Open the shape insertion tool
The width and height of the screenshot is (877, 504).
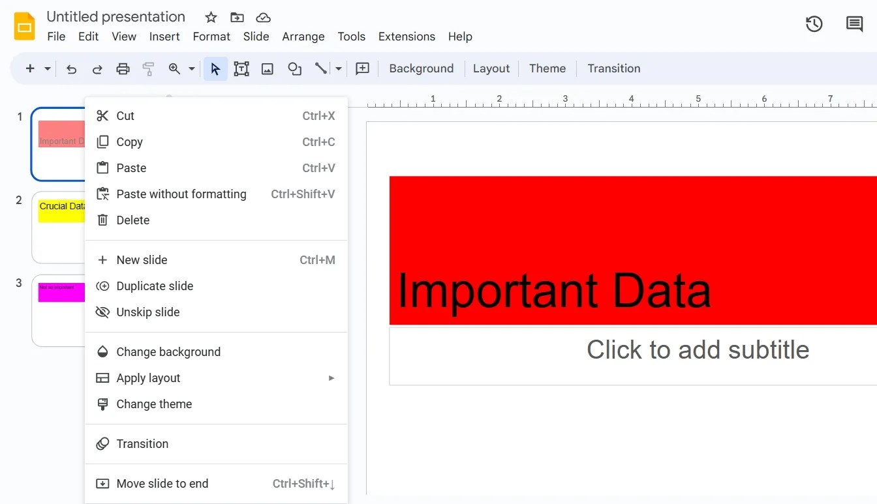click(x=294, y=68)
